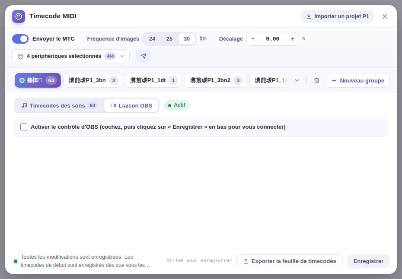
Task: Select the first group tab with 63
Action: (x=38, y=80)
